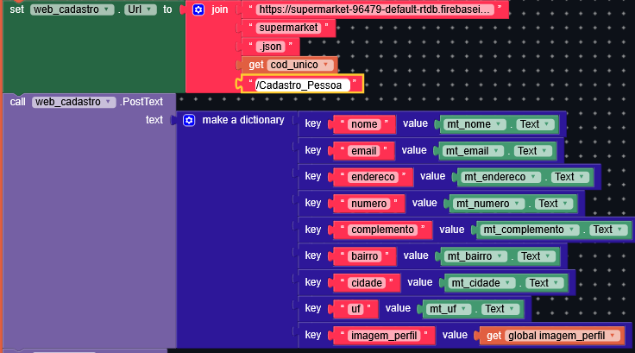Click the '.json' text string block
Screen dimensions: 635x353
(x=270, y=46)
